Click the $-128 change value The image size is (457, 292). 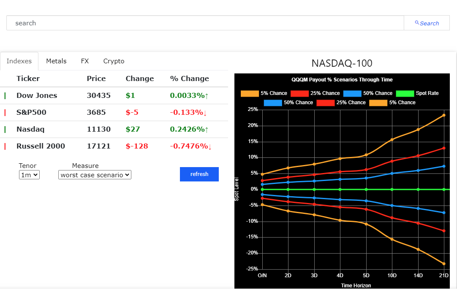(x=137, y=146)
